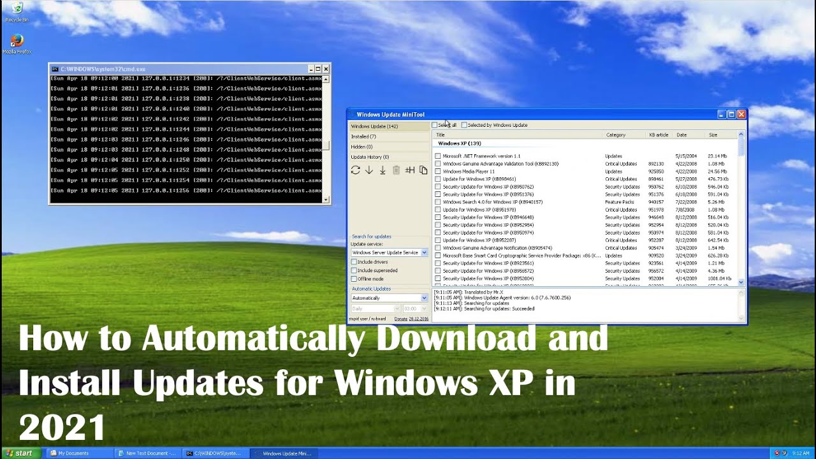Open the 'Update History (0)' list
Viewport: 816px width, 459px height.
coord(390,157)
